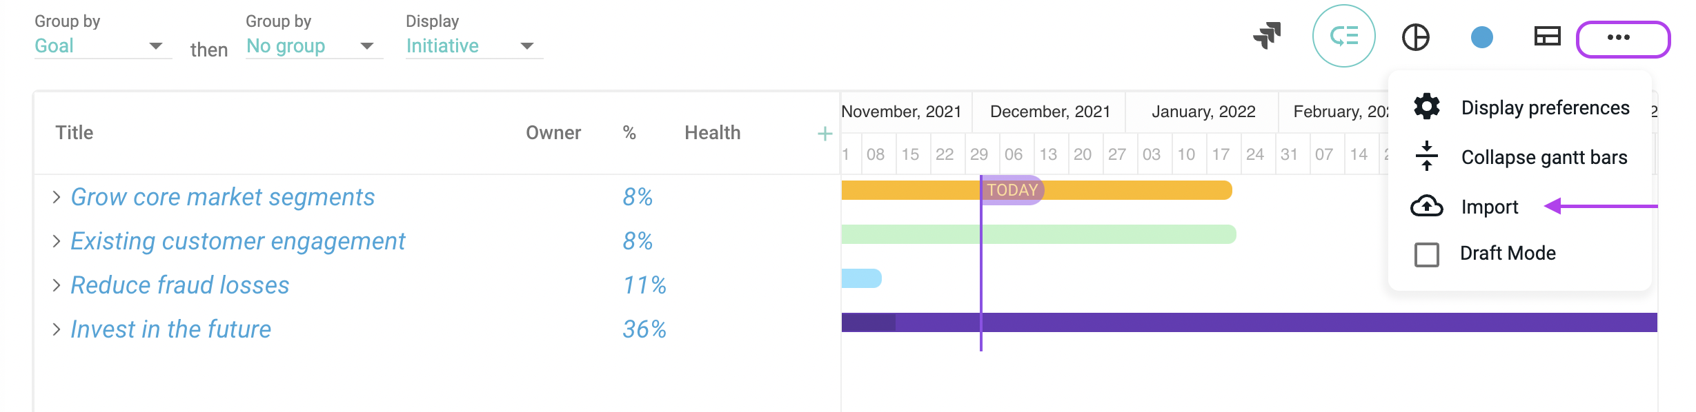The width and height of the screenshot is (1696, 412).
Task: Select Collapse gantt bars menu item
Action: coord(1520,157)
